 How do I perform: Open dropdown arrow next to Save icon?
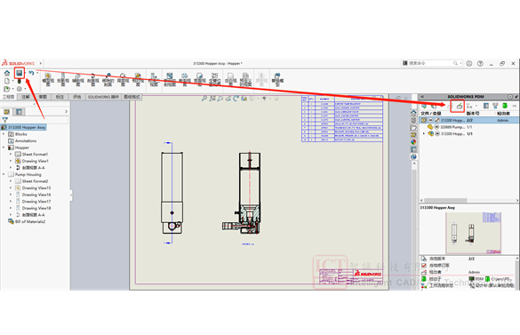25,73
